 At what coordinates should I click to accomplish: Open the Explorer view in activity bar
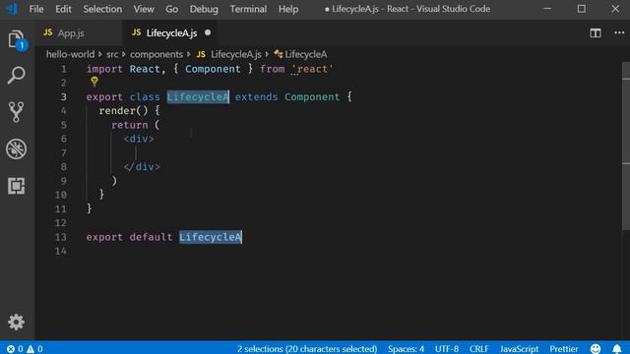point(17,39)
